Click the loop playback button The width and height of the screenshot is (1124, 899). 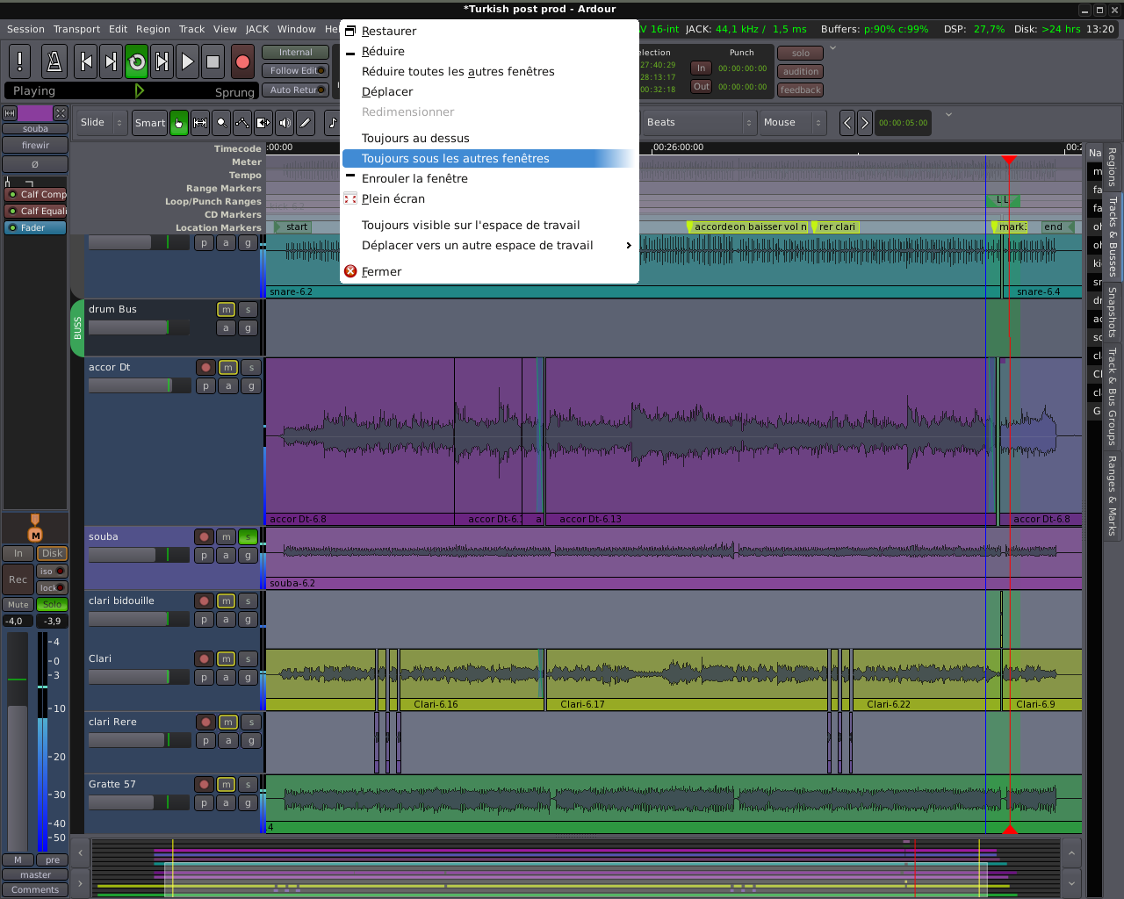137,61
